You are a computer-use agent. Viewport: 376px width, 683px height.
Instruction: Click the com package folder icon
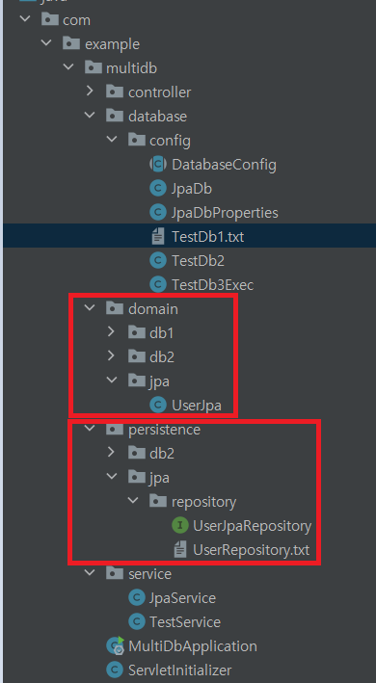pos(49,19)
